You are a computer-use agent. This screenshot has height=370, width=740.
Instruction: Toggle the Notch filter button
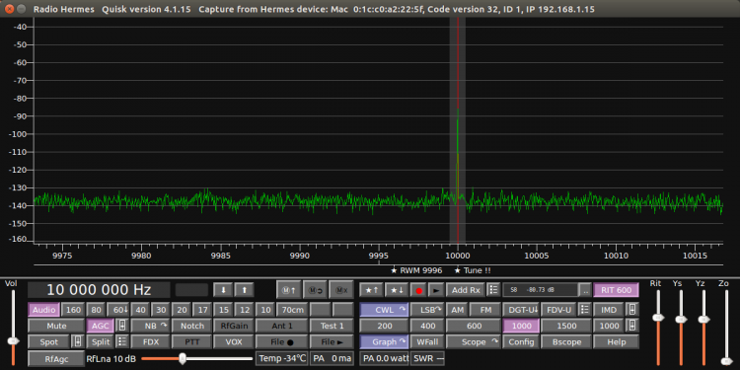[191, 326]
